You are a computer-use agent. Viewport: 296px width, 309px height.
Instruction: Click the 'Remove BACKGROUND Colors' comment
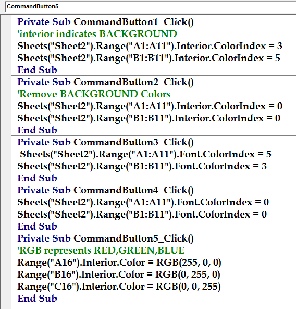(x=94, y=94)
